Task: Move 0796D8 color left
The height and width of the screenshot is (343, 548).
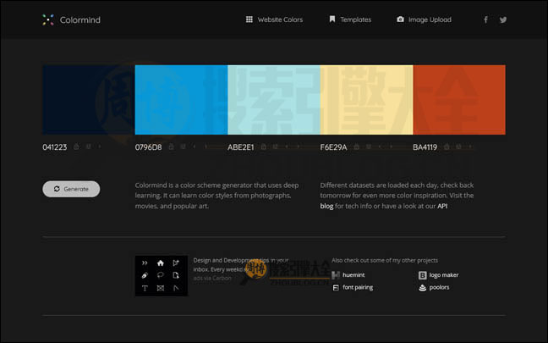Action: [x=195, y=147]
